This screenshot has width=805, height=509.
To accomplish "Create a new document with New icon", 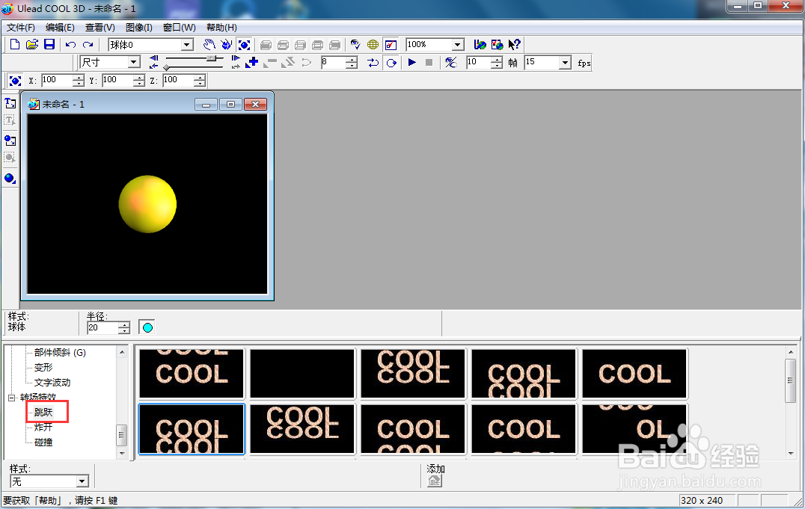I will click(x=15, y=45).
